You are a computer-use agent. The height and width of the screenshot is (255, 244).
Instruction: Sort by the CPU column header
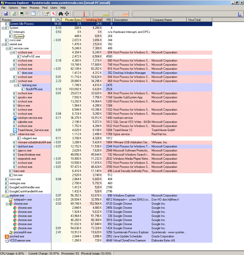56,20
